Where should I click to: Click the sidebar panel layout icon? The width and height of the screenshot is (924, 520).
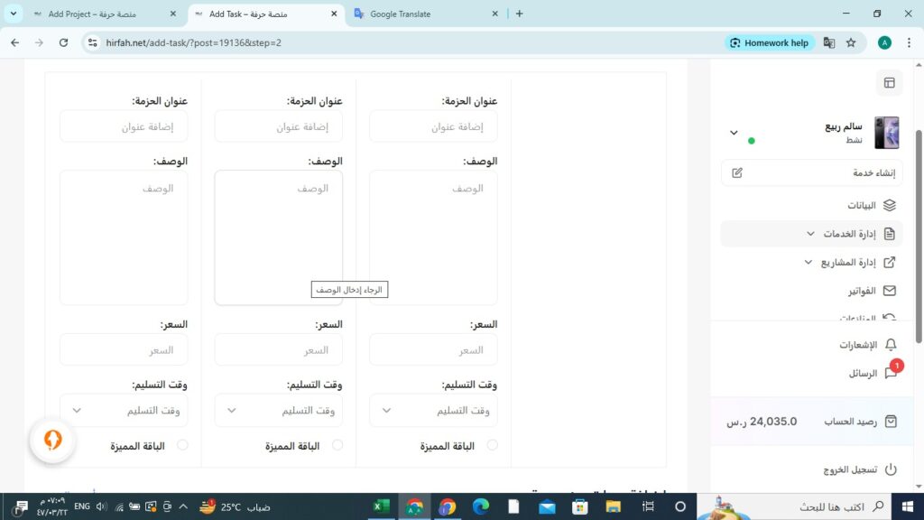[889, 83]
